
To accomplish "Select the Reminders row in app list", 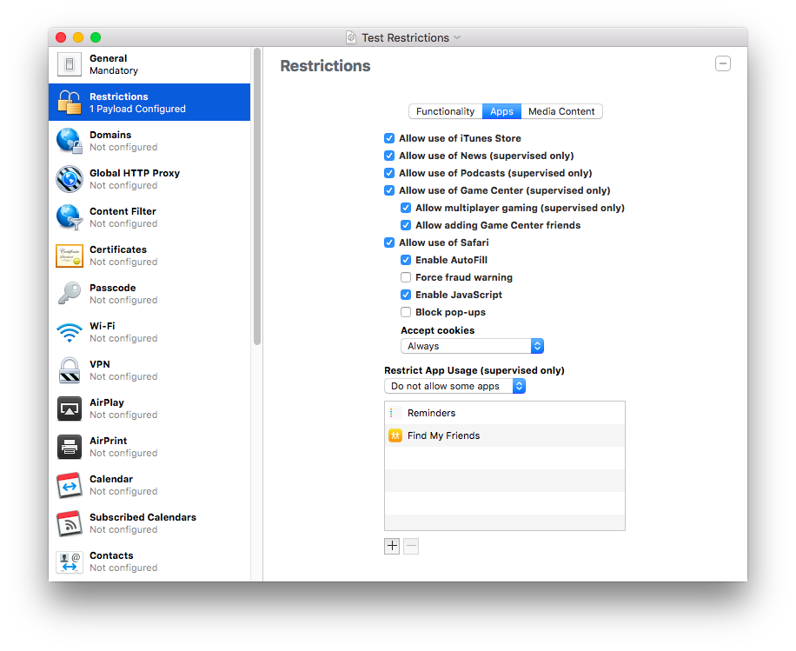I will [505, 413].
